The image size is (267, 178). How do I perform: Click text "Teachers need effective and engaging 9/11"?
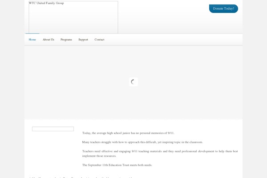click(110, 151)
